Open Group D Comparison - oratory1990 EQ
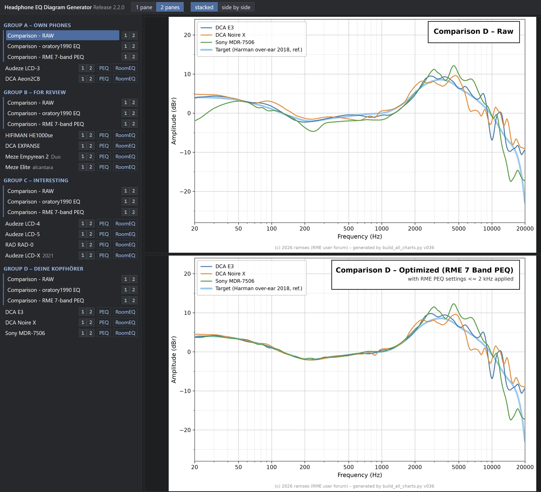The image size is (541, 492). 63,290
